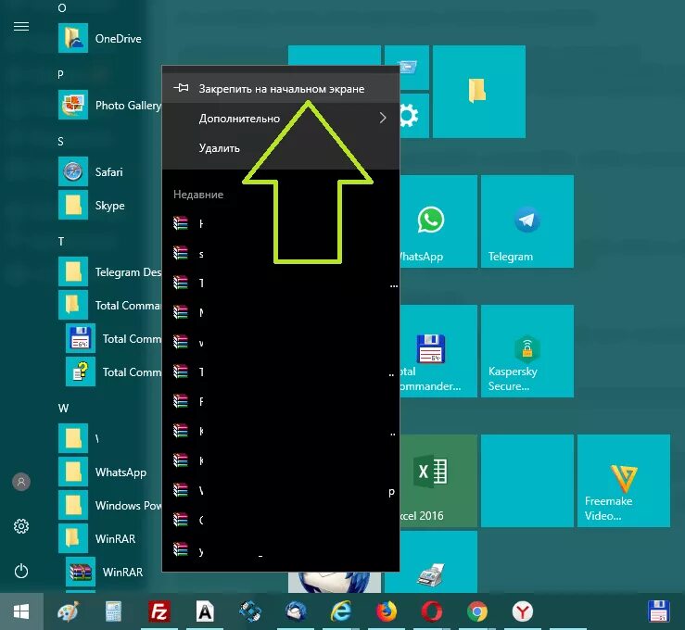
Task: Expand the Telegram Desktop folder
Action: pyautogui.click(x=109, y=272)
